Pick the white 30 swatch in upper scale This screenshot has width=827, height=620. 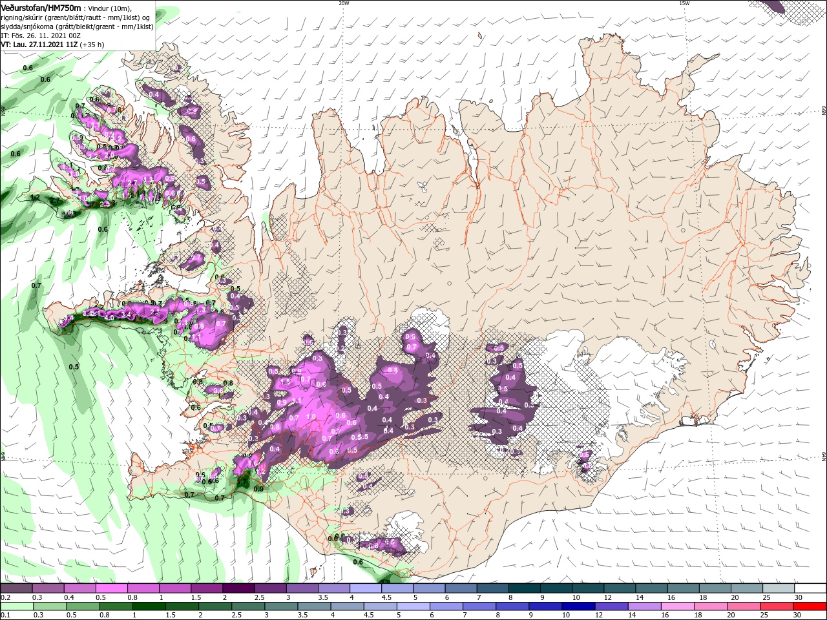[x=811, y=588]
